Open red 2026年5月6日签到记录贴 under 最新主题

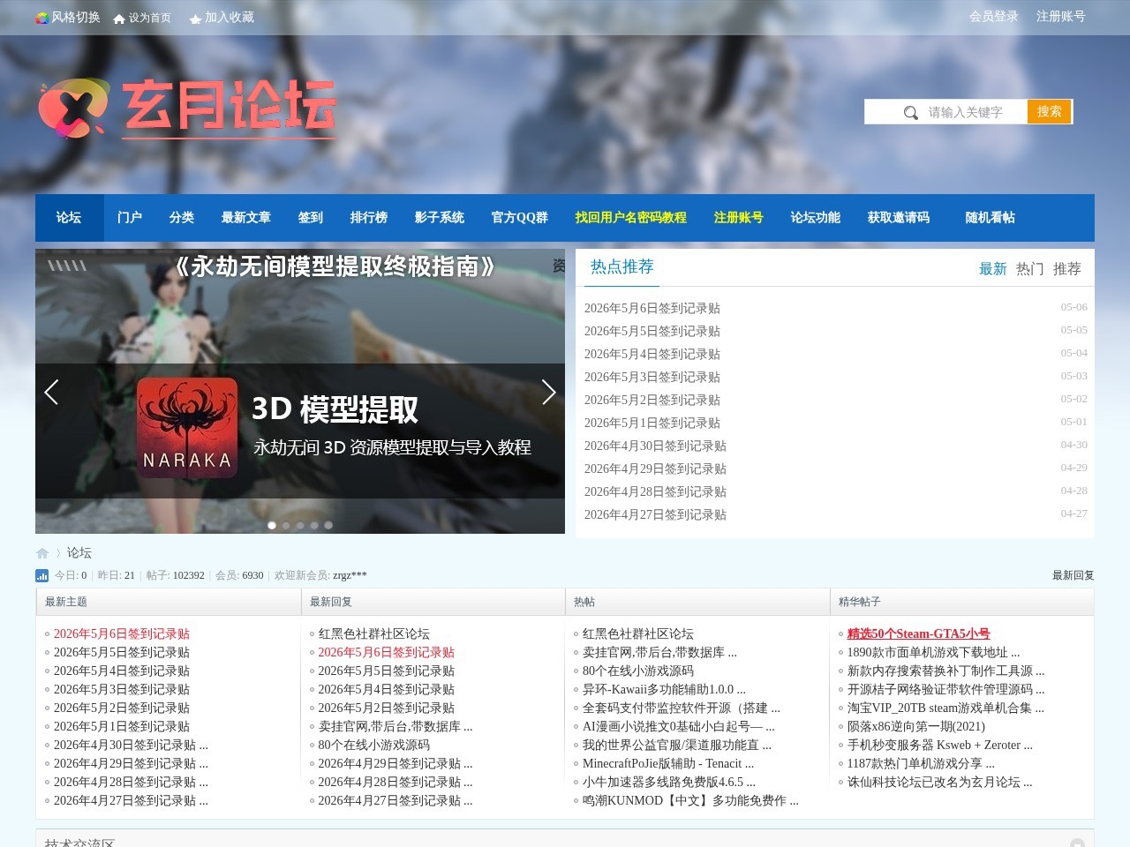pos(122,633)
